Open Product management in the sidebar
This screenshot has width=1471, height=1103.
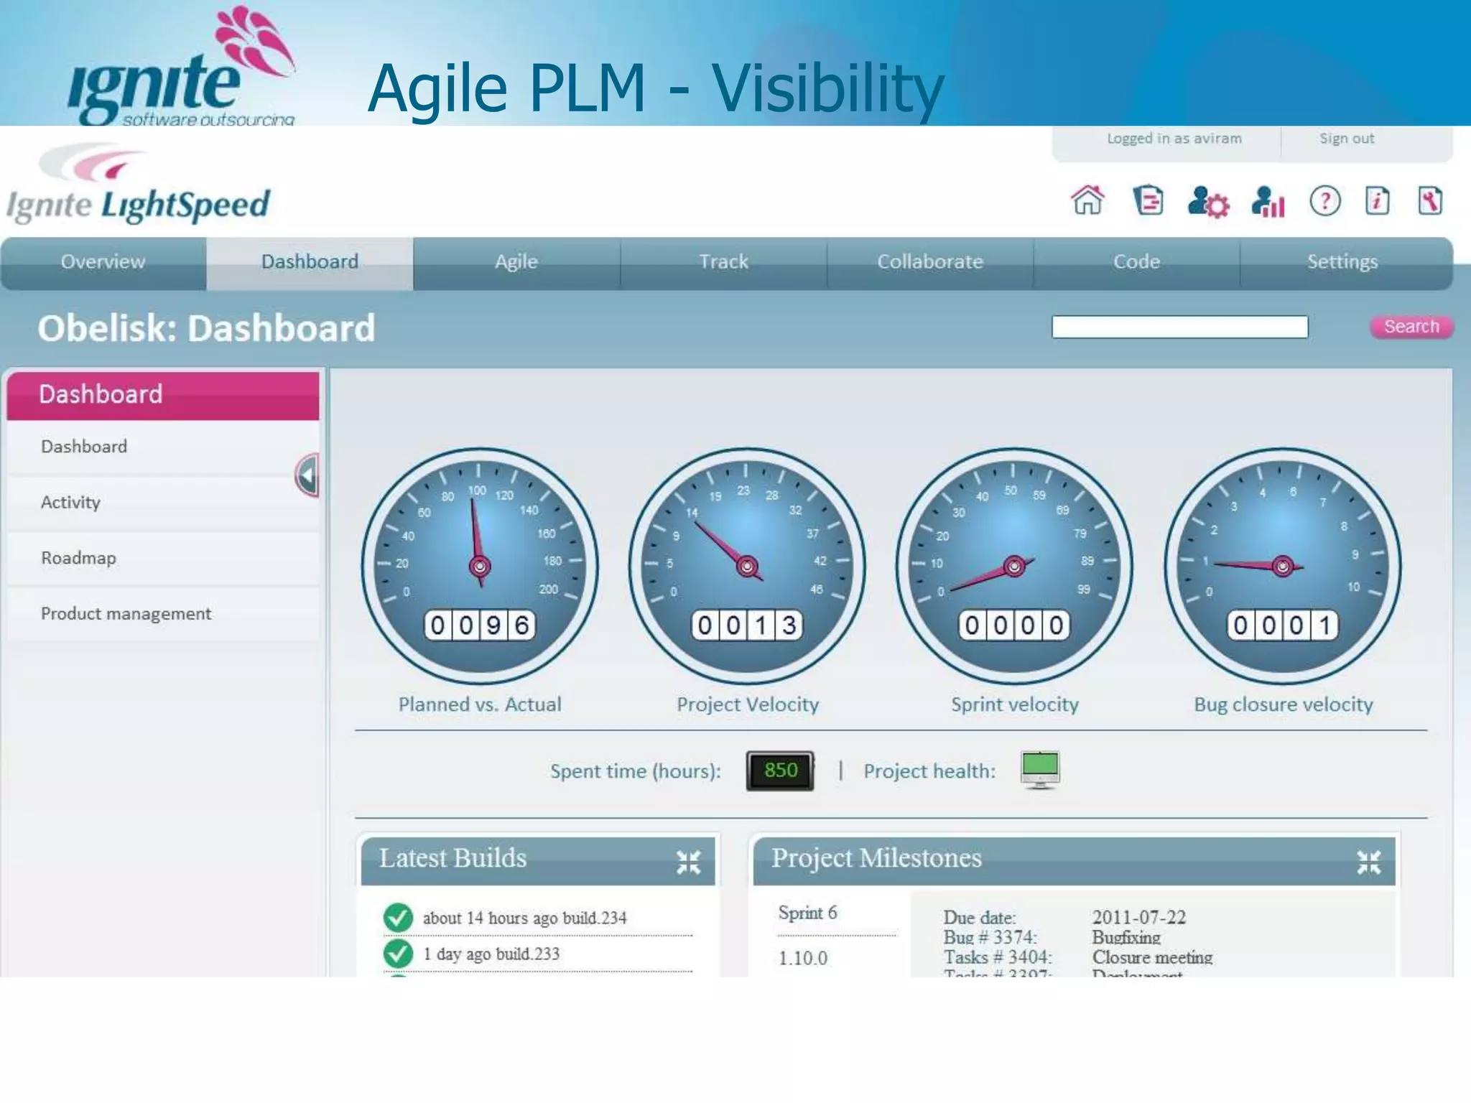(163, 614)
